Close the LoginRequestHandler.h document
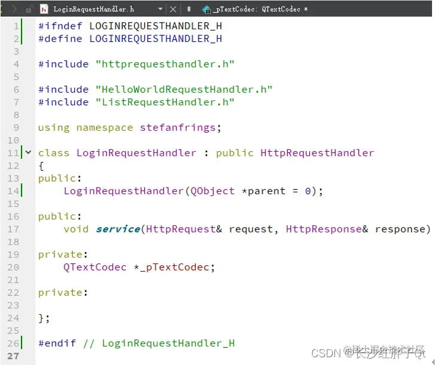435x365 pixels. [173, 10]
